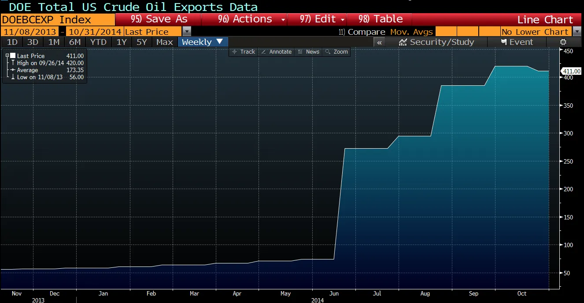This screenshot has height=303, width=584.
Task: Open the Security/Study panel
Action: 436,42
